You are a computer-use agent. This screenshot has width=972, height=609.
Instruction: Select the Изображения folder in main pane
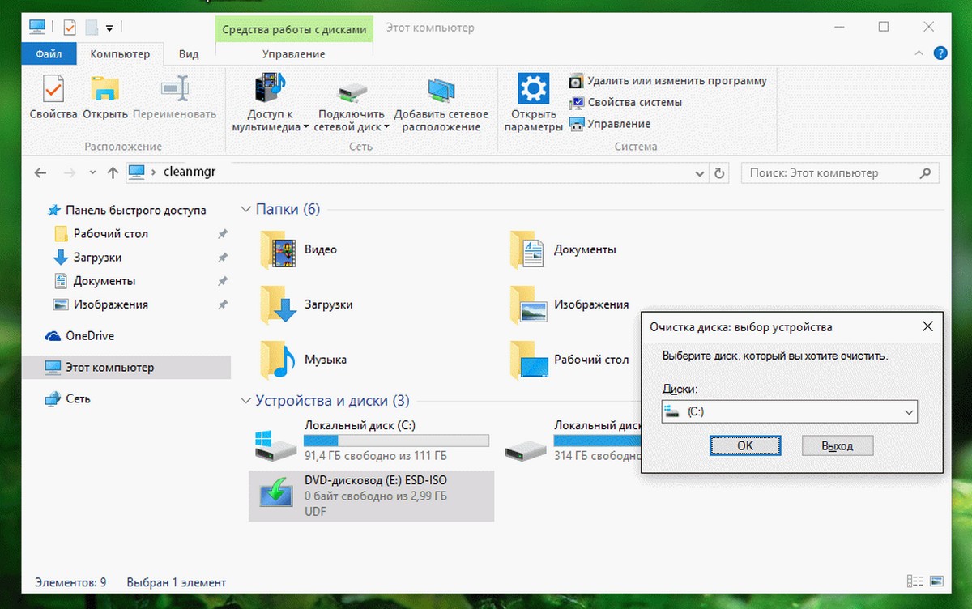tap(569, 304)
